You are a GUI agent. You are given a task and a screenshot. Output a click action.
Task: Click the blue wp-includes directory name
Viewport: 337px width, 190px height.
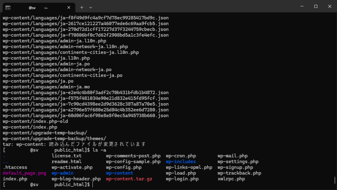[x=181, y=162]
